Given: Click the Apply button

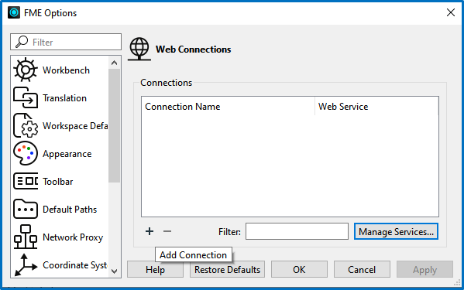Looking at the screenshot, I should click(x=424, y=269).
